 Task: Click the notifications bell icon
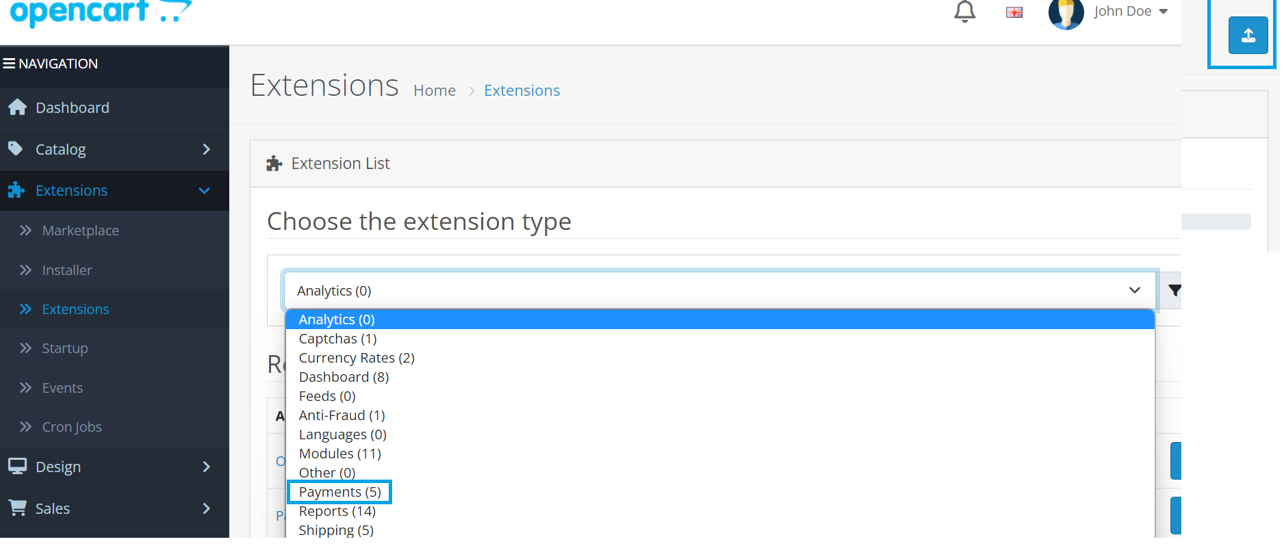pos(964,12)
